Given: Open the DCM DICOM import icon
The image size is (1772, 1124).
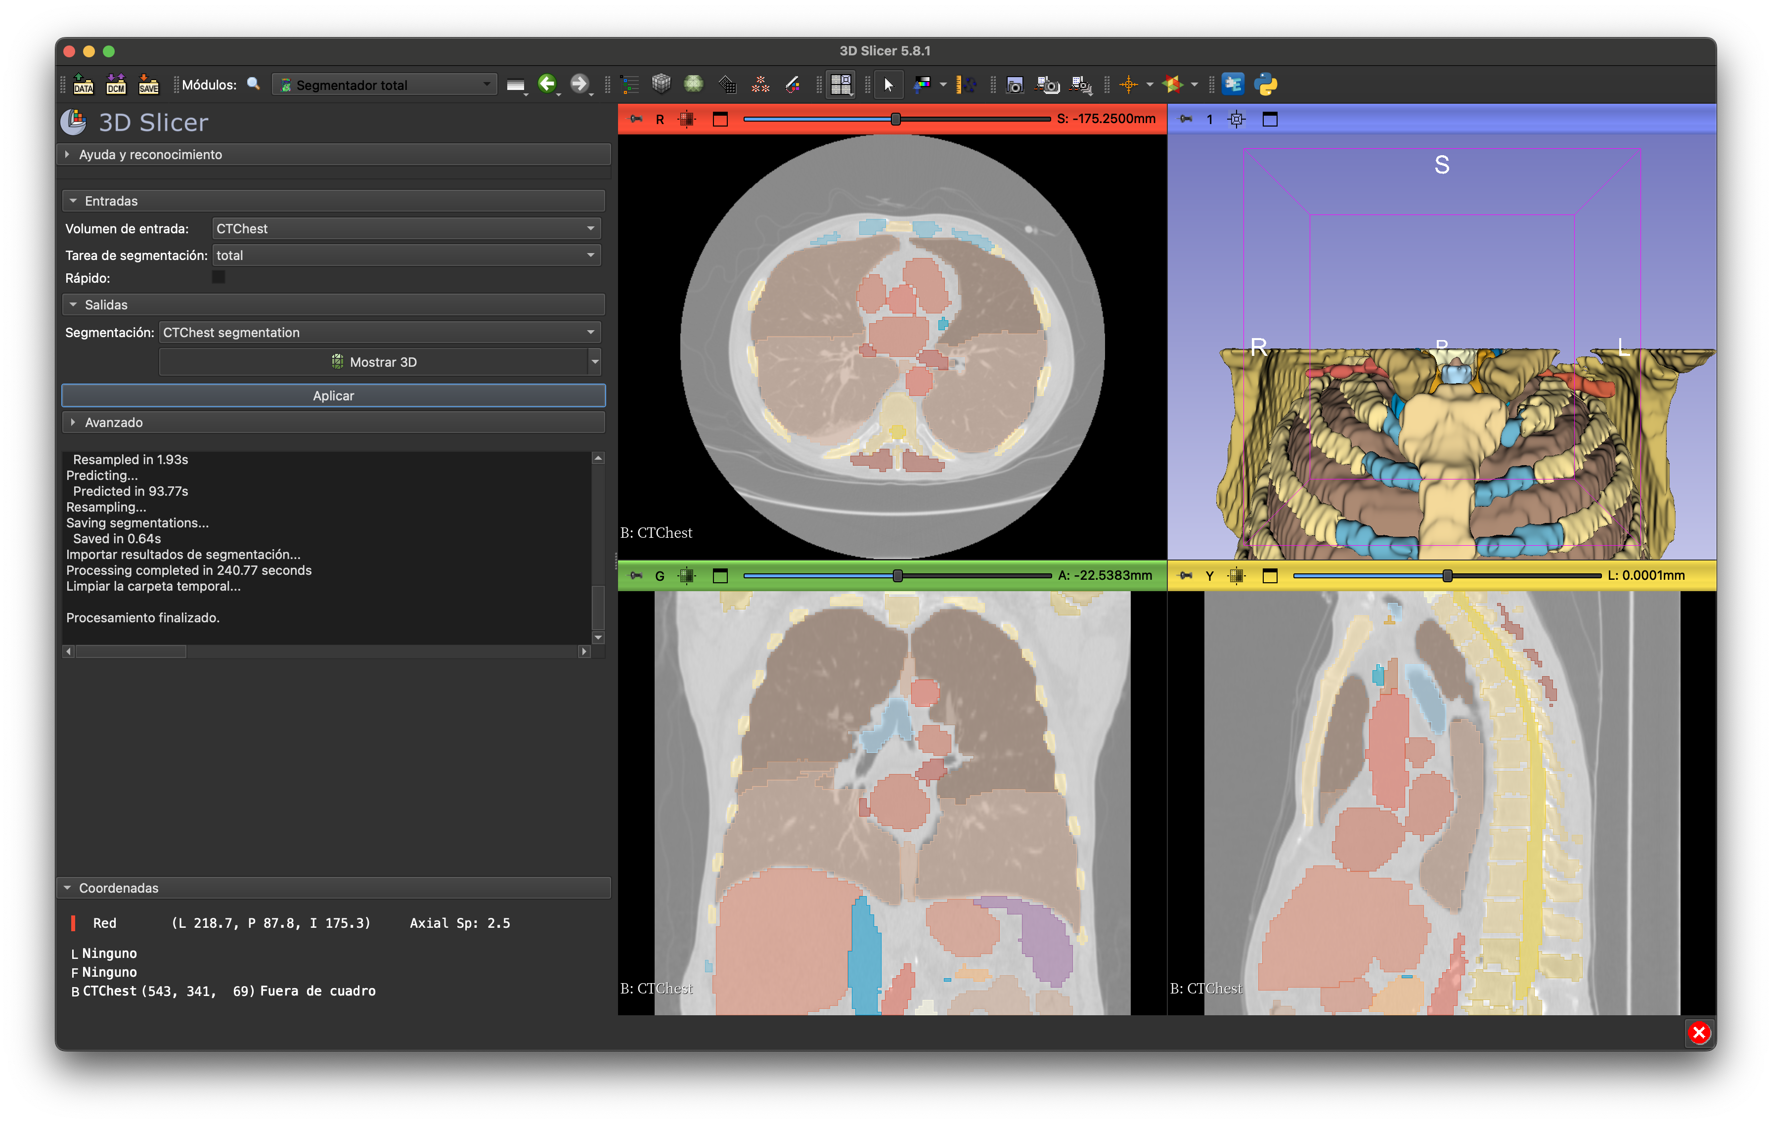Looking at the screenshot, I should pos(116,85).
